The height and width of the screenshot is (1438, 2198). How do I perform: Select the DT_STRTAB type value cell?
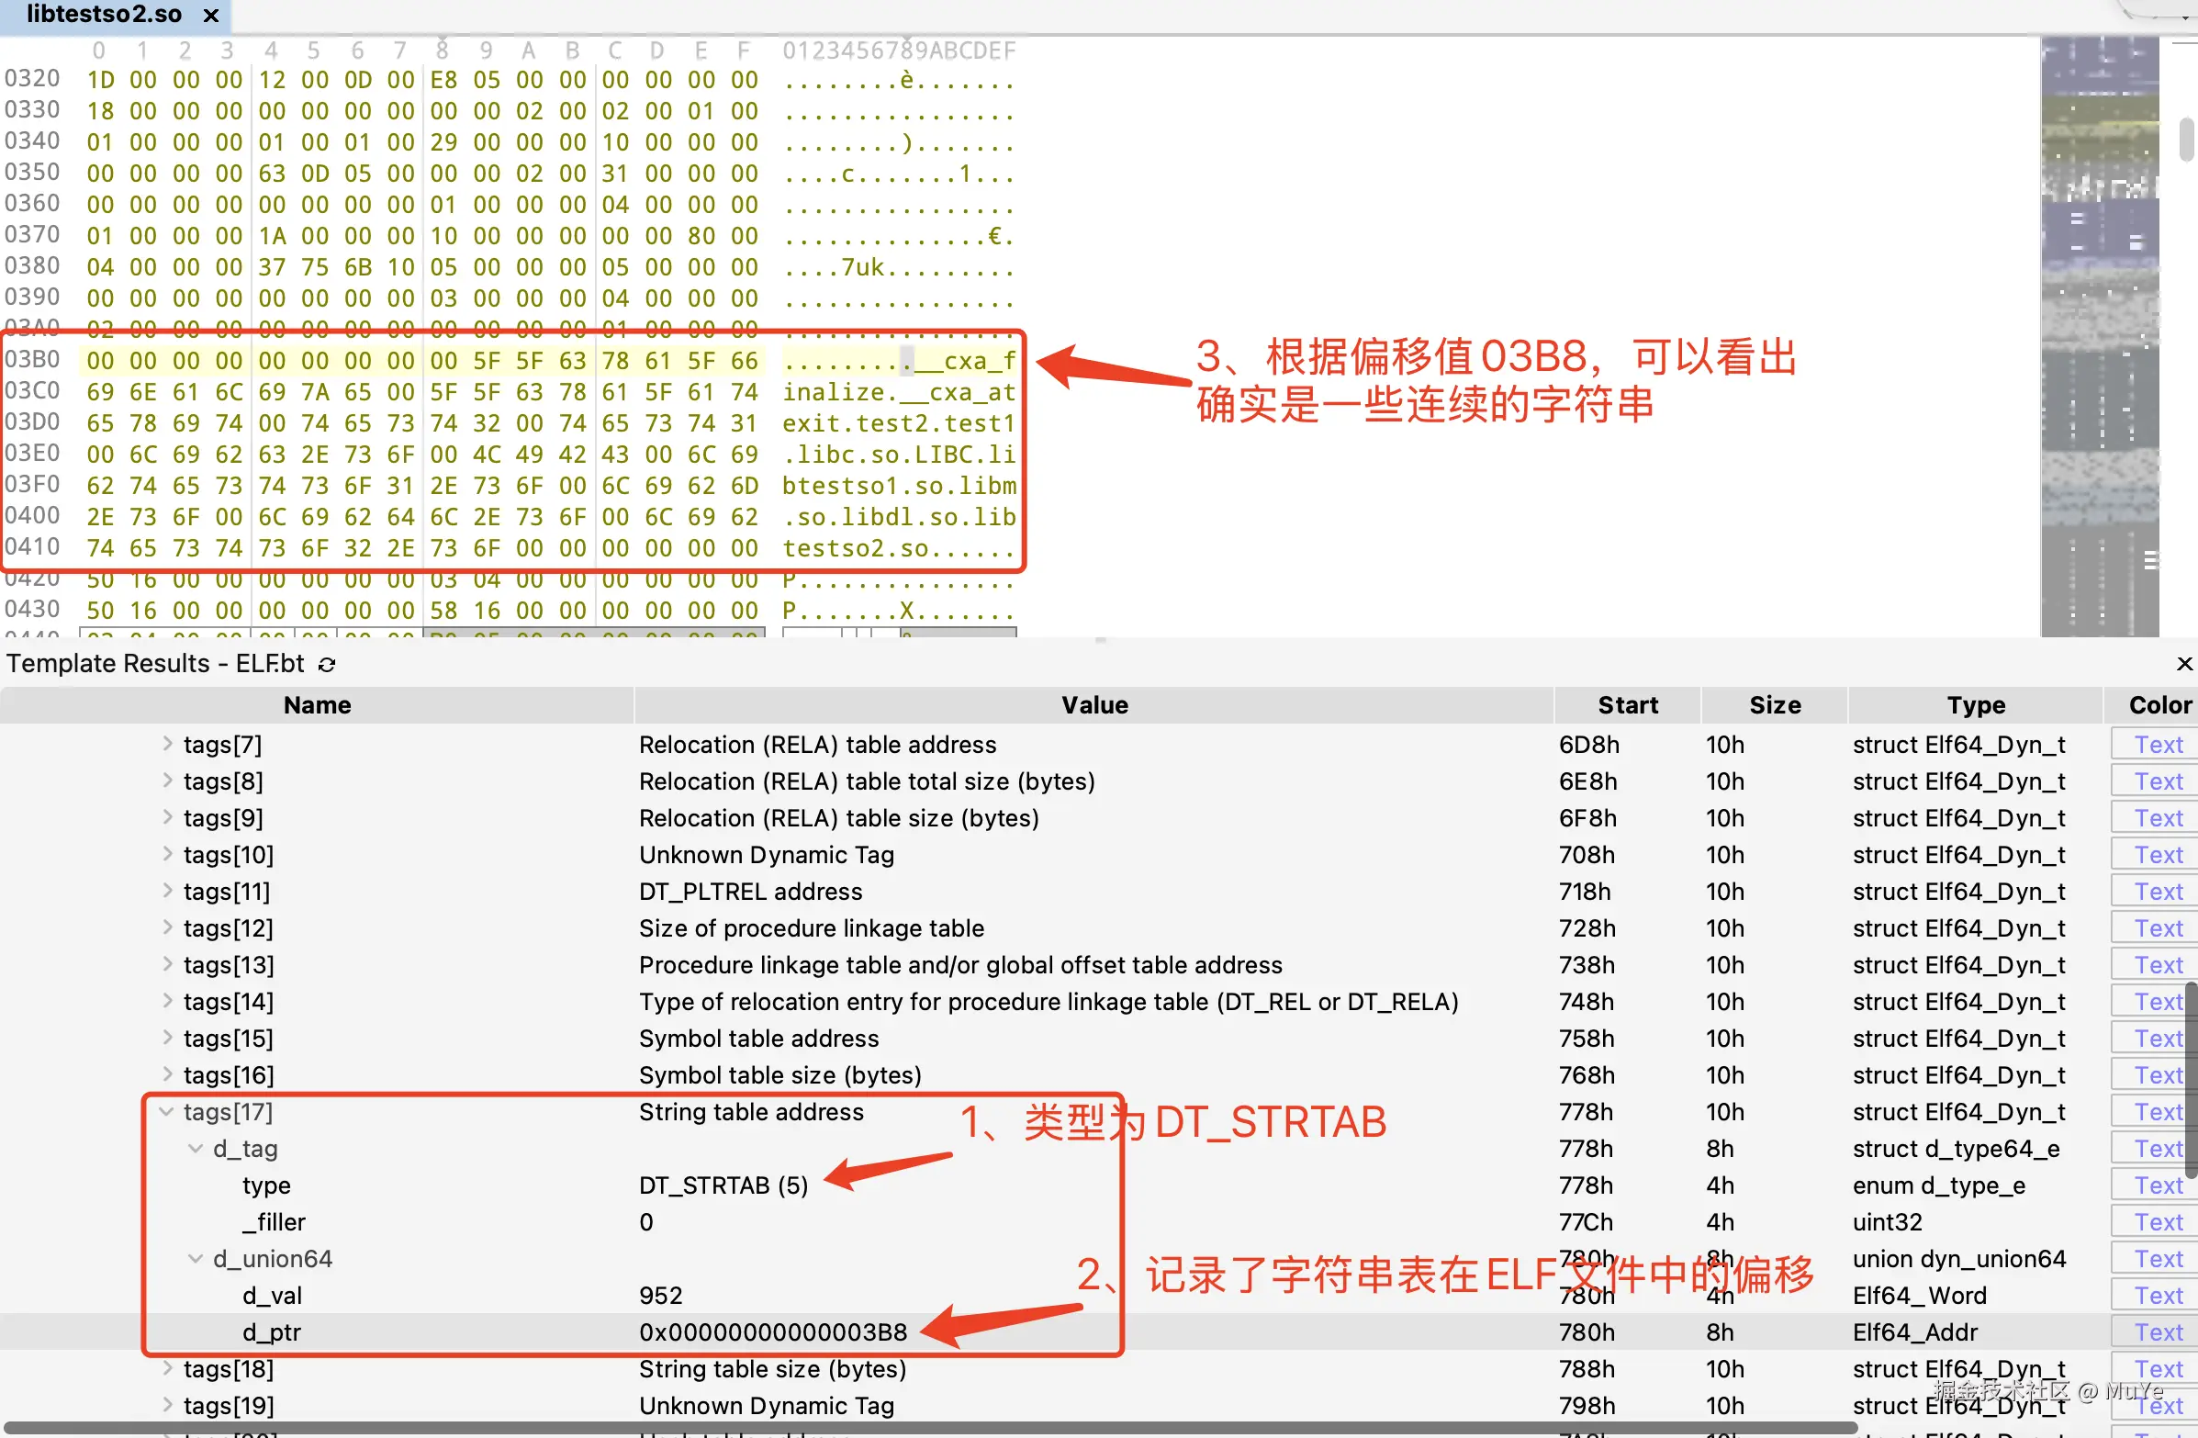click(x=723, y=1185)
